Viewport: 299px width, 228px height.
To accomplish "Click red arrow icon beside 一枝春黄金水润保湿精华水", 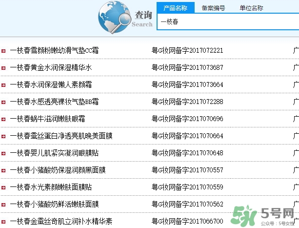I will (3, 68).
